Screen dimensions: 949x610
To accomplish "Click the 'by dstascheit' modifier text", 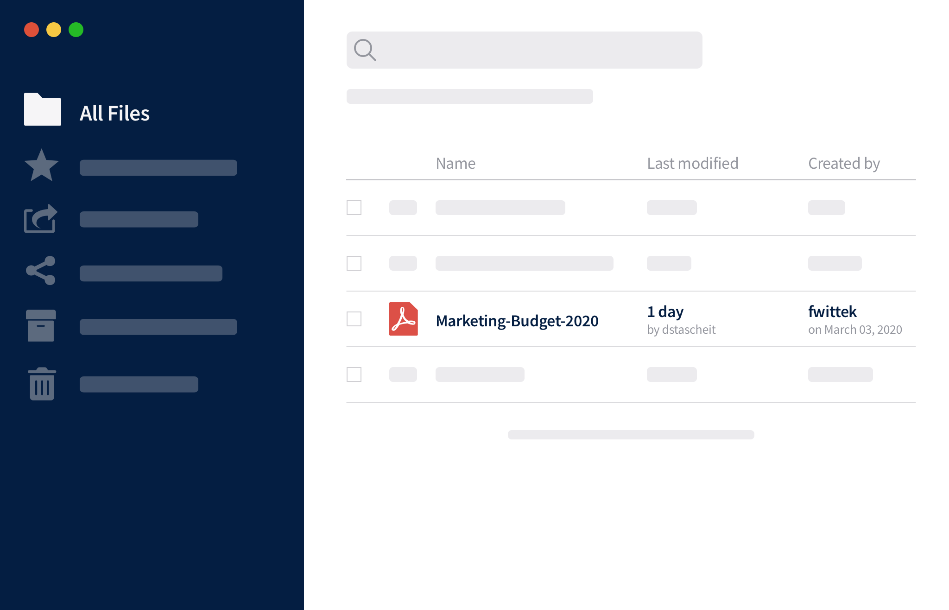I will (x=681, y=330).
